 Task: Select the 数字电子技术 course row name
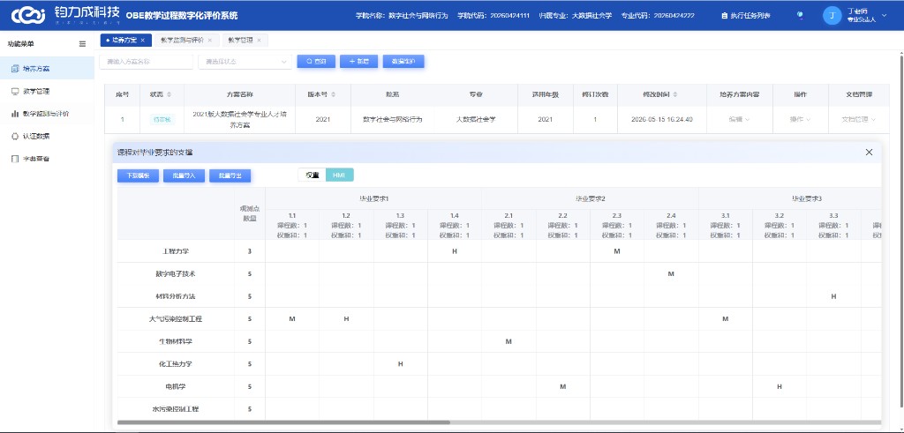coord(176,274)
